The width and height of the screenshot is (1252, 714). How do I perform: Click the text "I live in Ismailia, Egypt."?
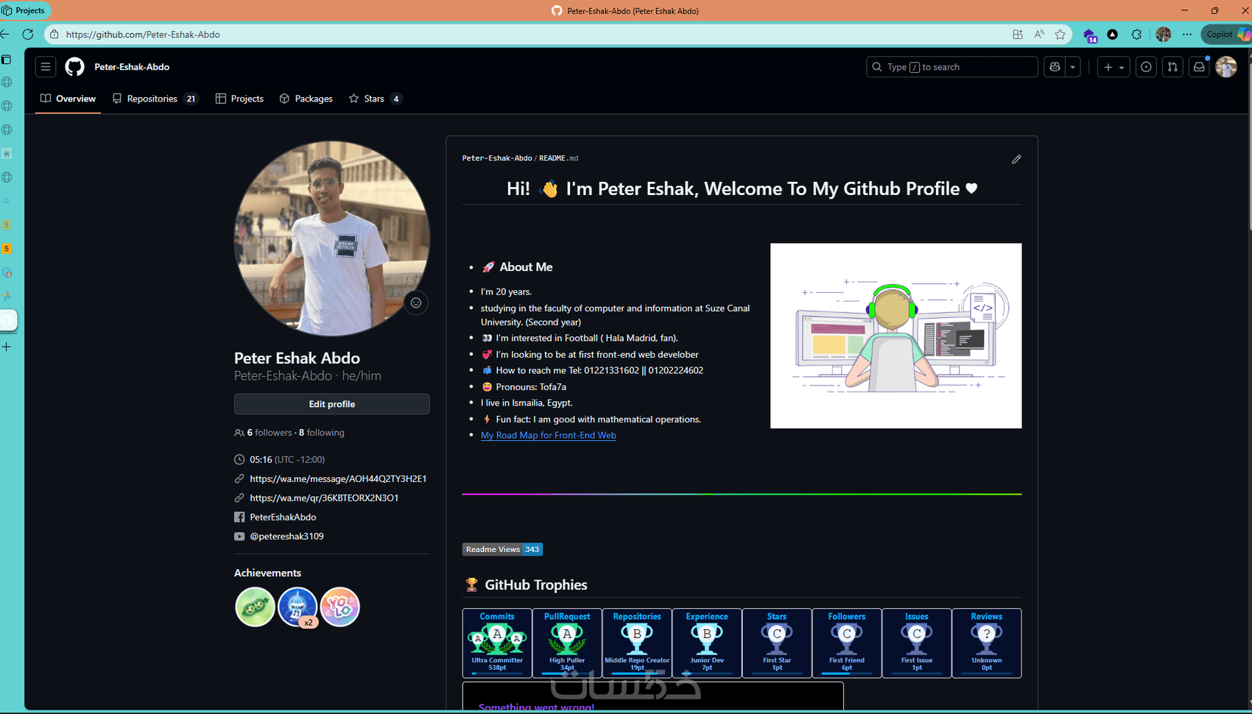click(527, 403)
